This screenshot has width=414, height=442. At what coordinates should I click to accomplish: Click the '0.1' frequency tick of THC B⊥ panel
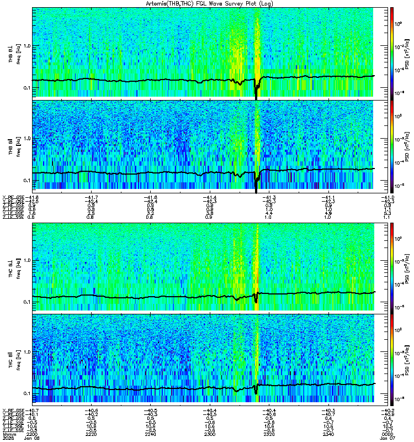point(26,302)
